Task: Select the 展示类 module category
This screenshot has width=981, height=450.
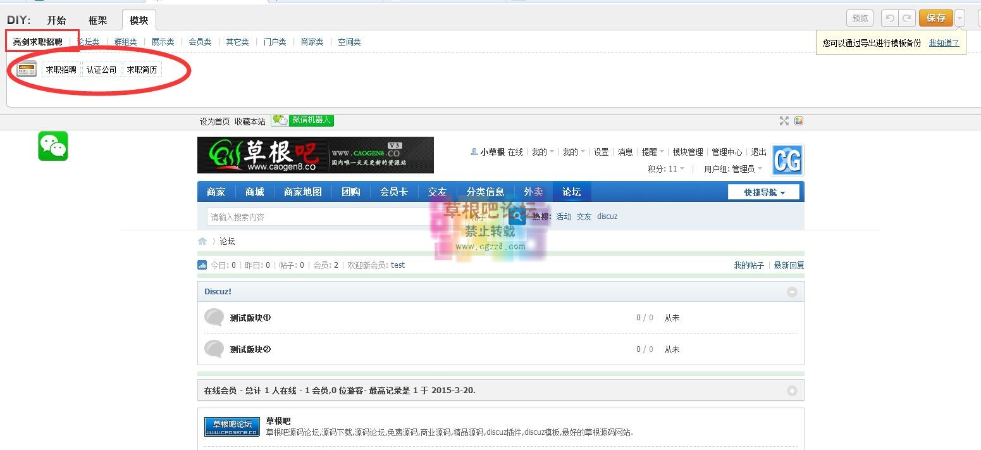Action: pyautogui.click(x=163, y=42)
